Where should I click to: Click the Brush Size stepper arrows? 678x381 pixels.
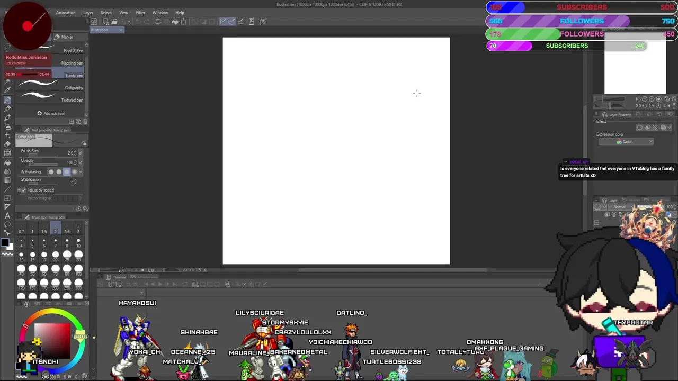click(75, 153)
